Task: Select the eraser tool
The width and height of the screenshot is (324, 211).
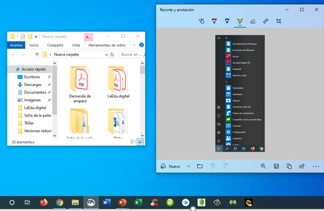Action: [x=253, y=21]
